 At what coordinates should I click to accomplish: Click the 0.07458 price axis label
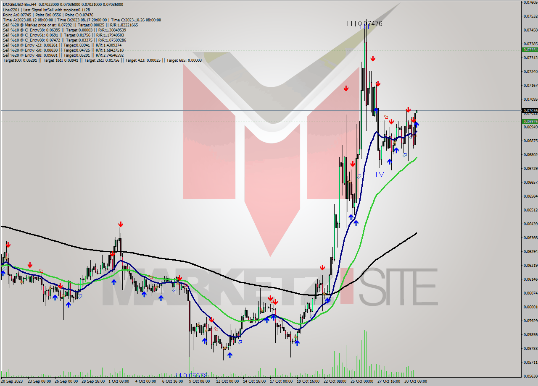[530, 30]
